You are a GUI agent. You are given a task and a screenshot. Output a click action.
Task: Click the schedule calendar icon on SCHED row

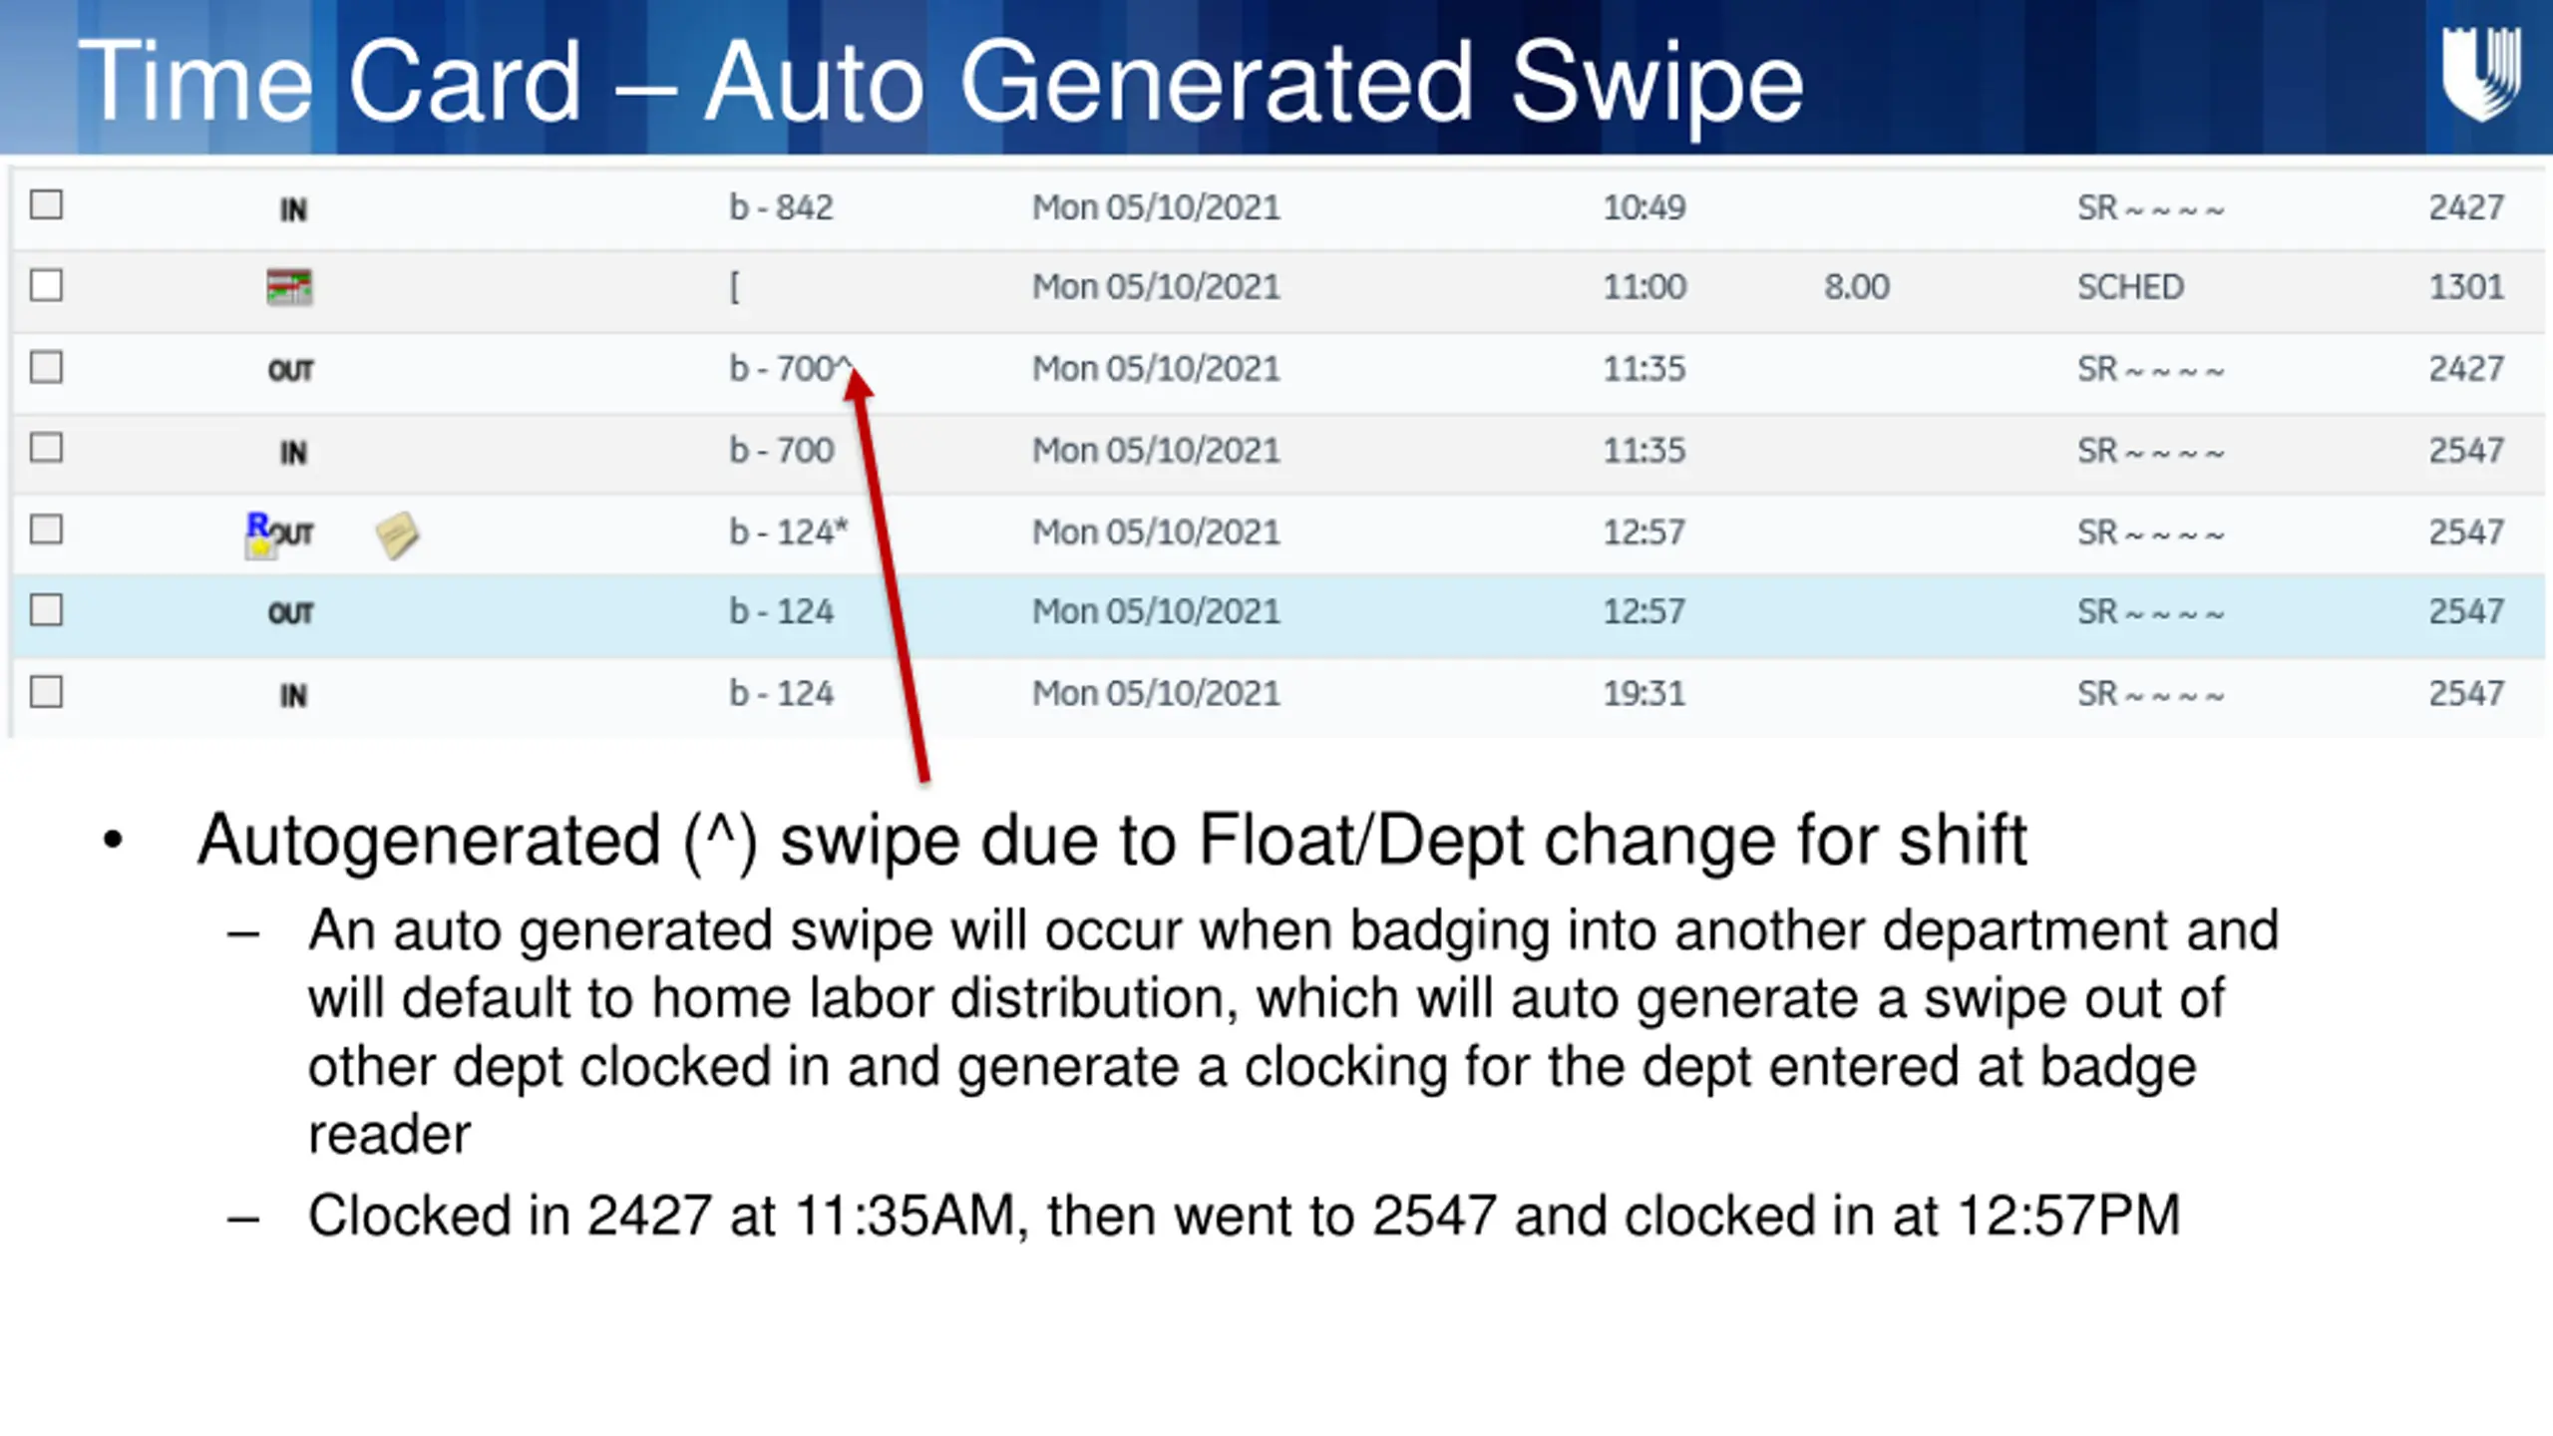pos(289,287)
